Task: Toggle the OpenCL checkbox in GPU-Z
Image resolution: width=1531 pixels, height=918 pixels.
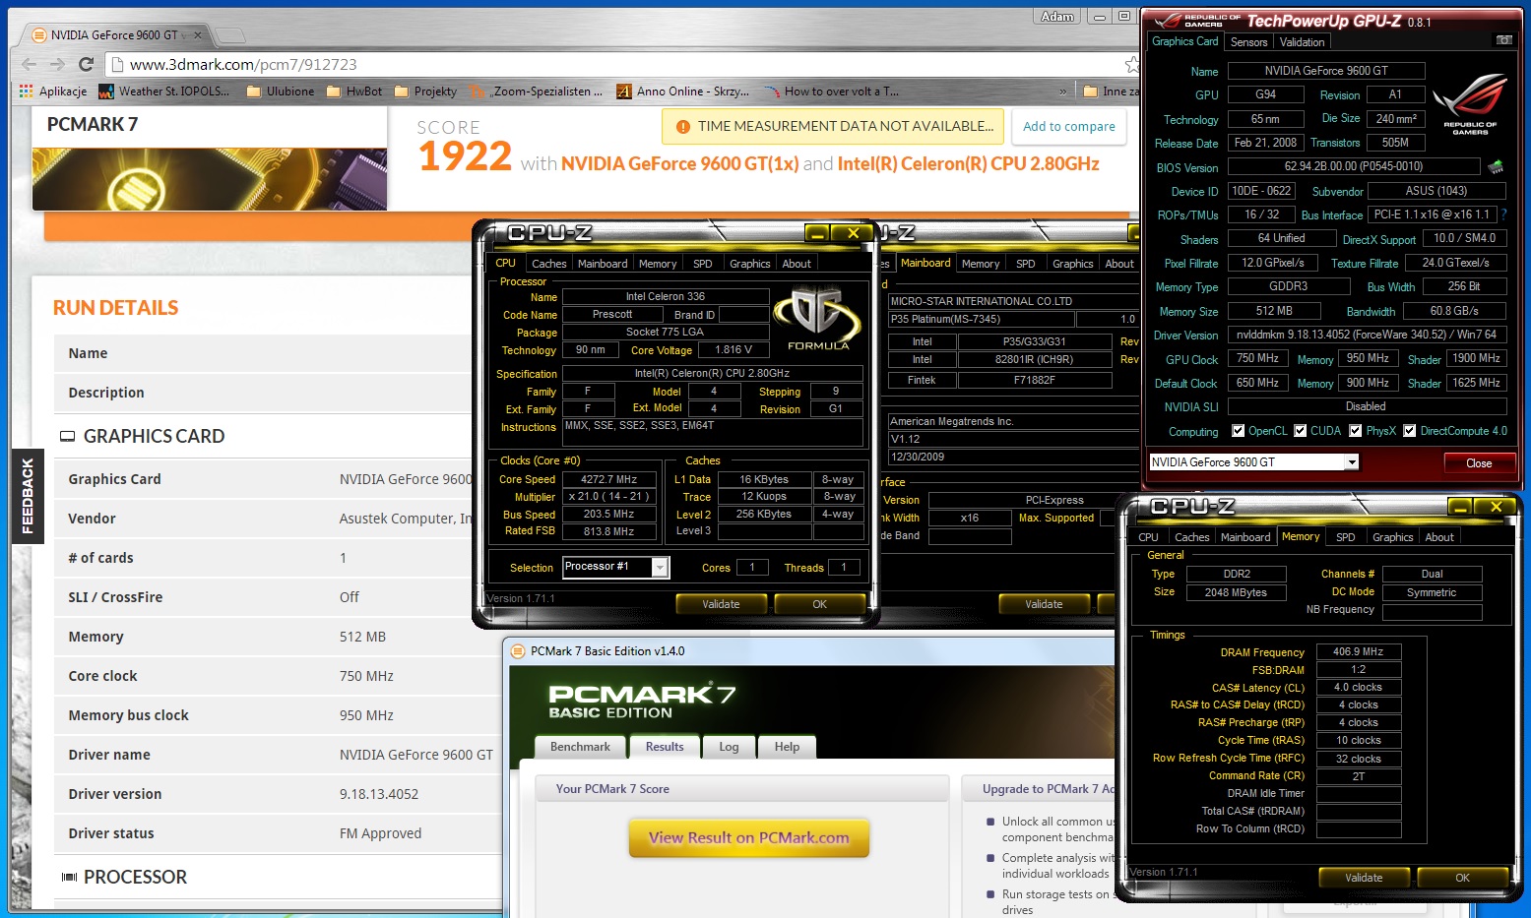Action: tap(1239, 431)
